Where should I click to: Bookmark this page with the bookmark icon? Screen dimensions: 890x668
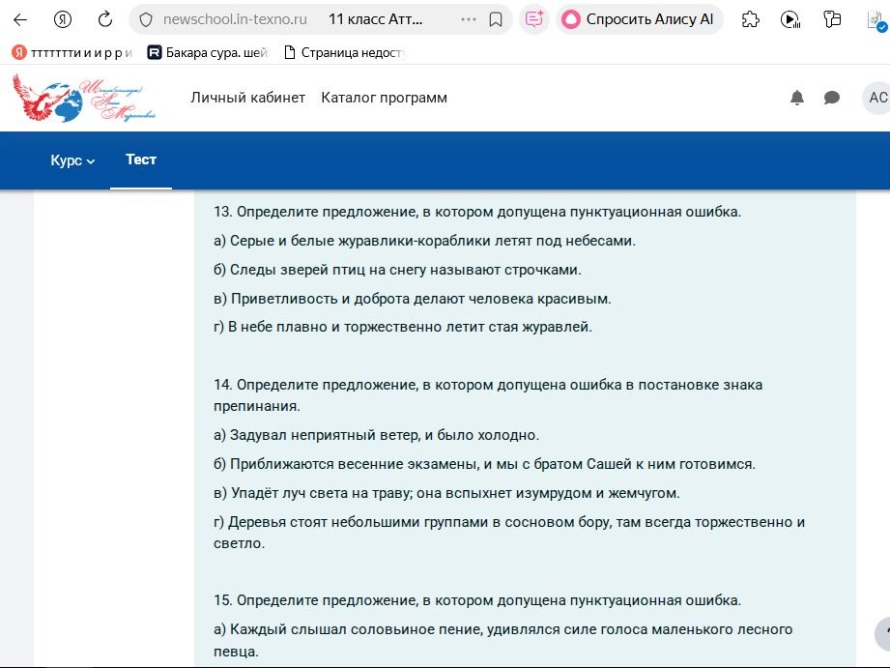point(496,20)
